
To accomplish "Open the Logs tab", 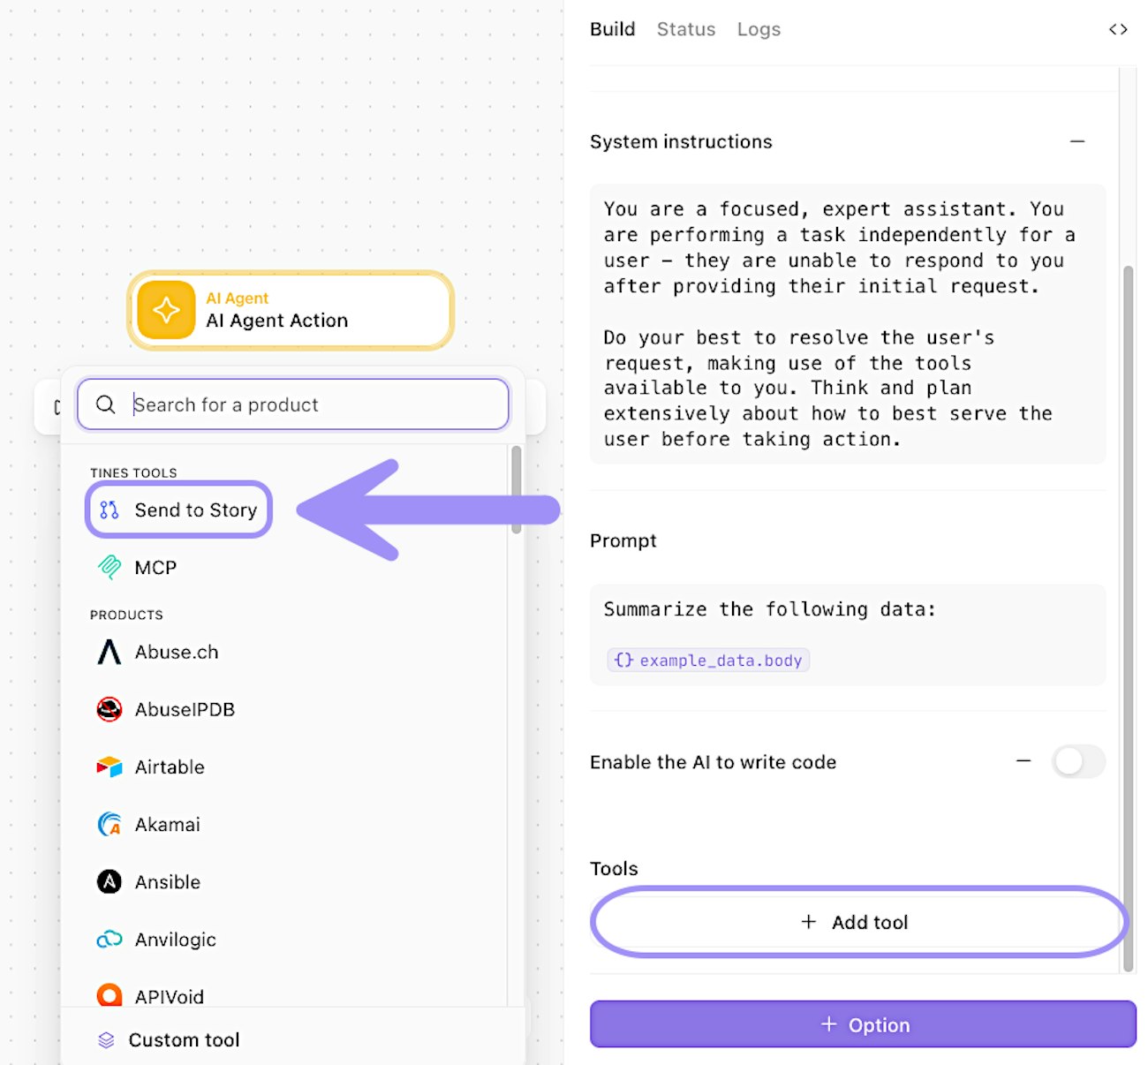I will pyautogui.click(x=759, y=29).
